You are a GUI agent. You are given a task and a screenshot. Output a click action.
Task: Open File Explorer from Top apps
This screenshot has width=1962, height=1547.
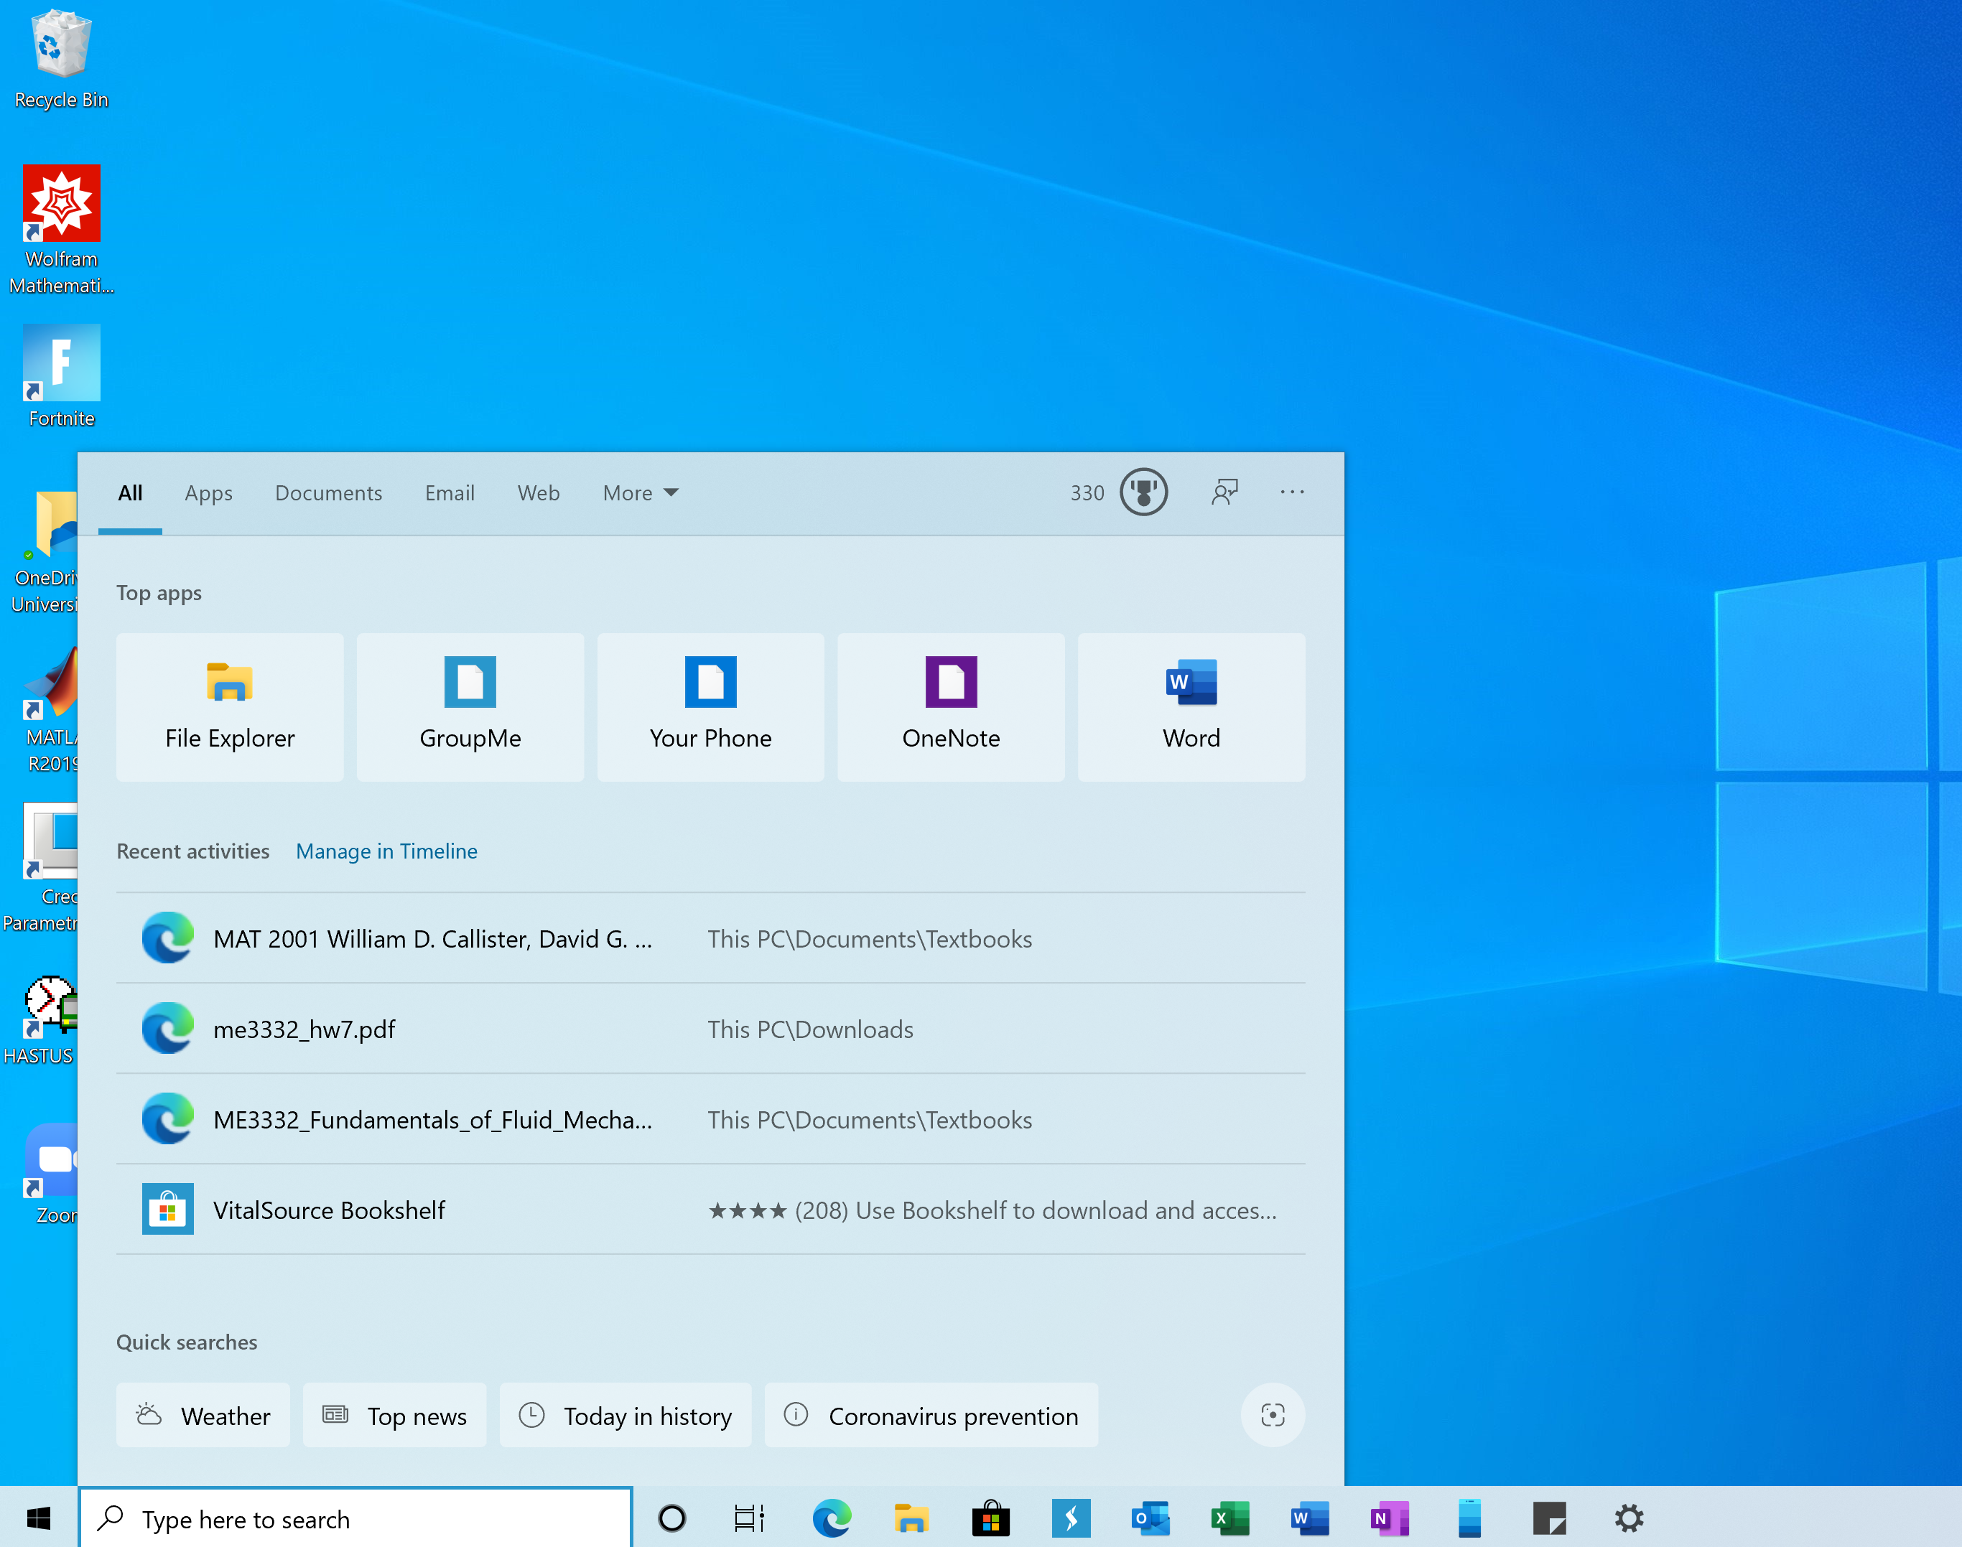(229, 707)
